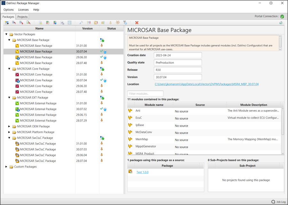Click the document with yellow marker toolbar icon
The image size is (288, 205).
40,23
